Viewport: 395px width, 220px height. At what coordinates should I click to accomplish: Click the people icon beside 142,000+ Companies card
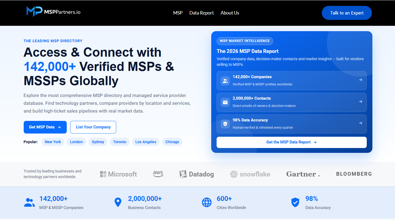point(225,81)
